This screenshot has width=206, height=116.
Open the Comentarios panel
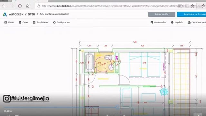[158, 22]
